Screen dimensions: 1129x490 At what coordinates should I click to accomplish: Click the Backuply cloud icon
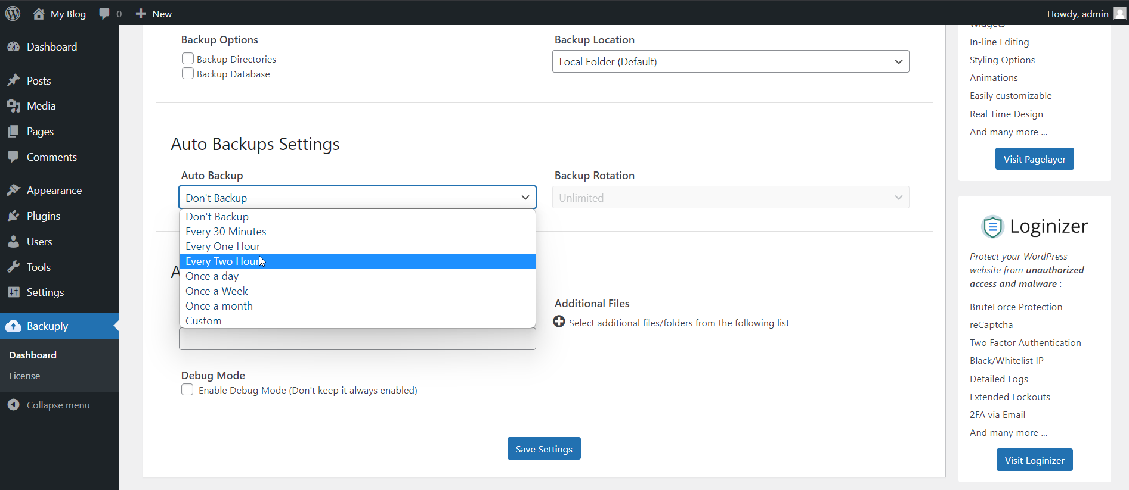pyautogui.click(x=13, y=326)
